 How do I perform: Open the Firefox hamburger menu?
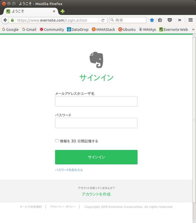[x=191, y=20]
